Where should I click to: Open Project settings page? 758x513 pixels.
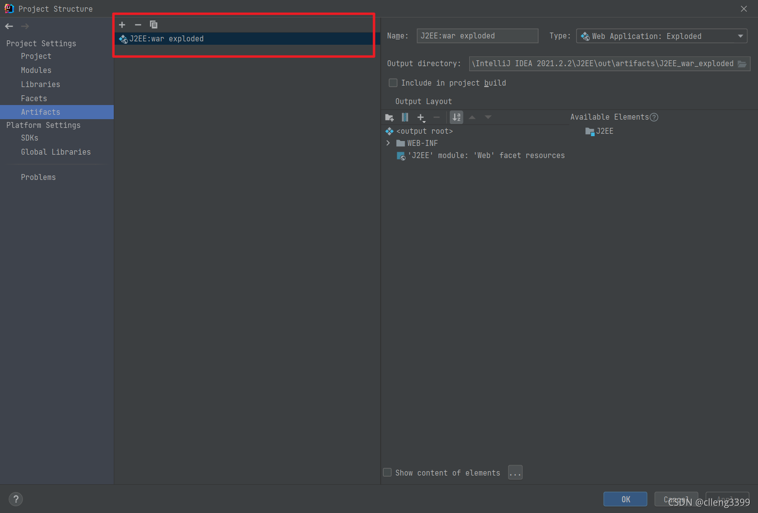36,56
